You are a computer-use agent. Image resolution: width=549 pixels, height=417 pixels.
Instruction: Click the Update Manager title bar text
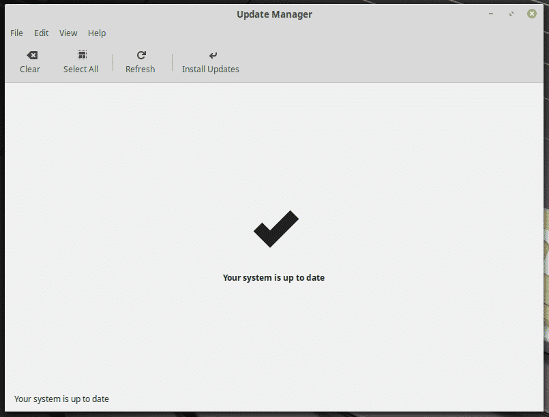click(274, 14)
